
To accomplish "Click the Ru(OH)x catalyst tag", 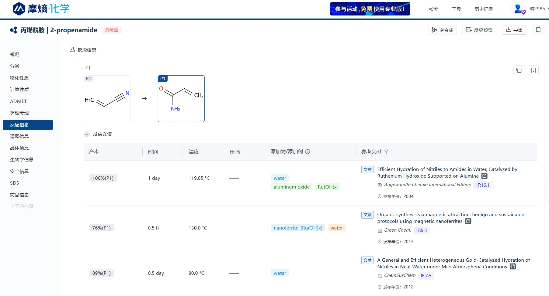I will [327, 187].
